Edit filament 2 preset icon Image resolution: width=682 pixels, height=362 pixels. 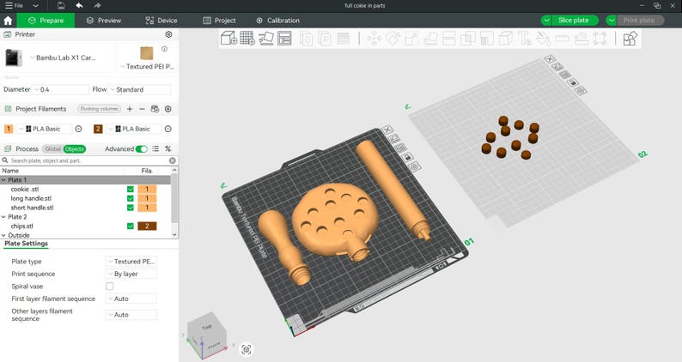167,129
